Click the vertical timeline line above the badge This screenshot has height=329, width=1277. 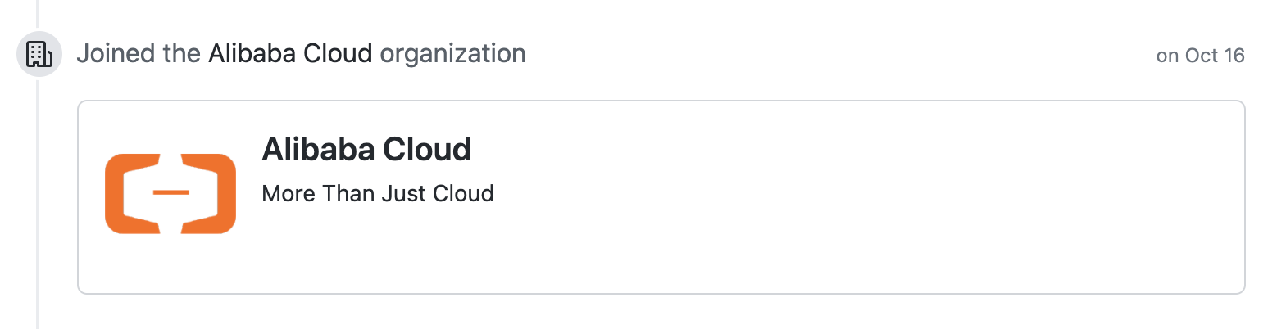point(38,12)
